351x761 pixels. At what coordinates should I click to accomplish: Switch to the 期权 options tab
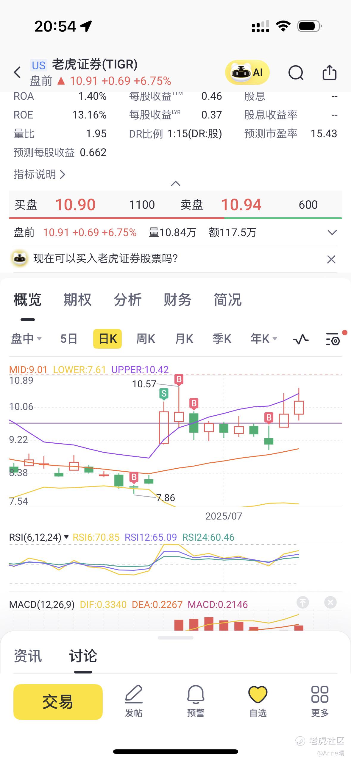(x=77, y=300)
